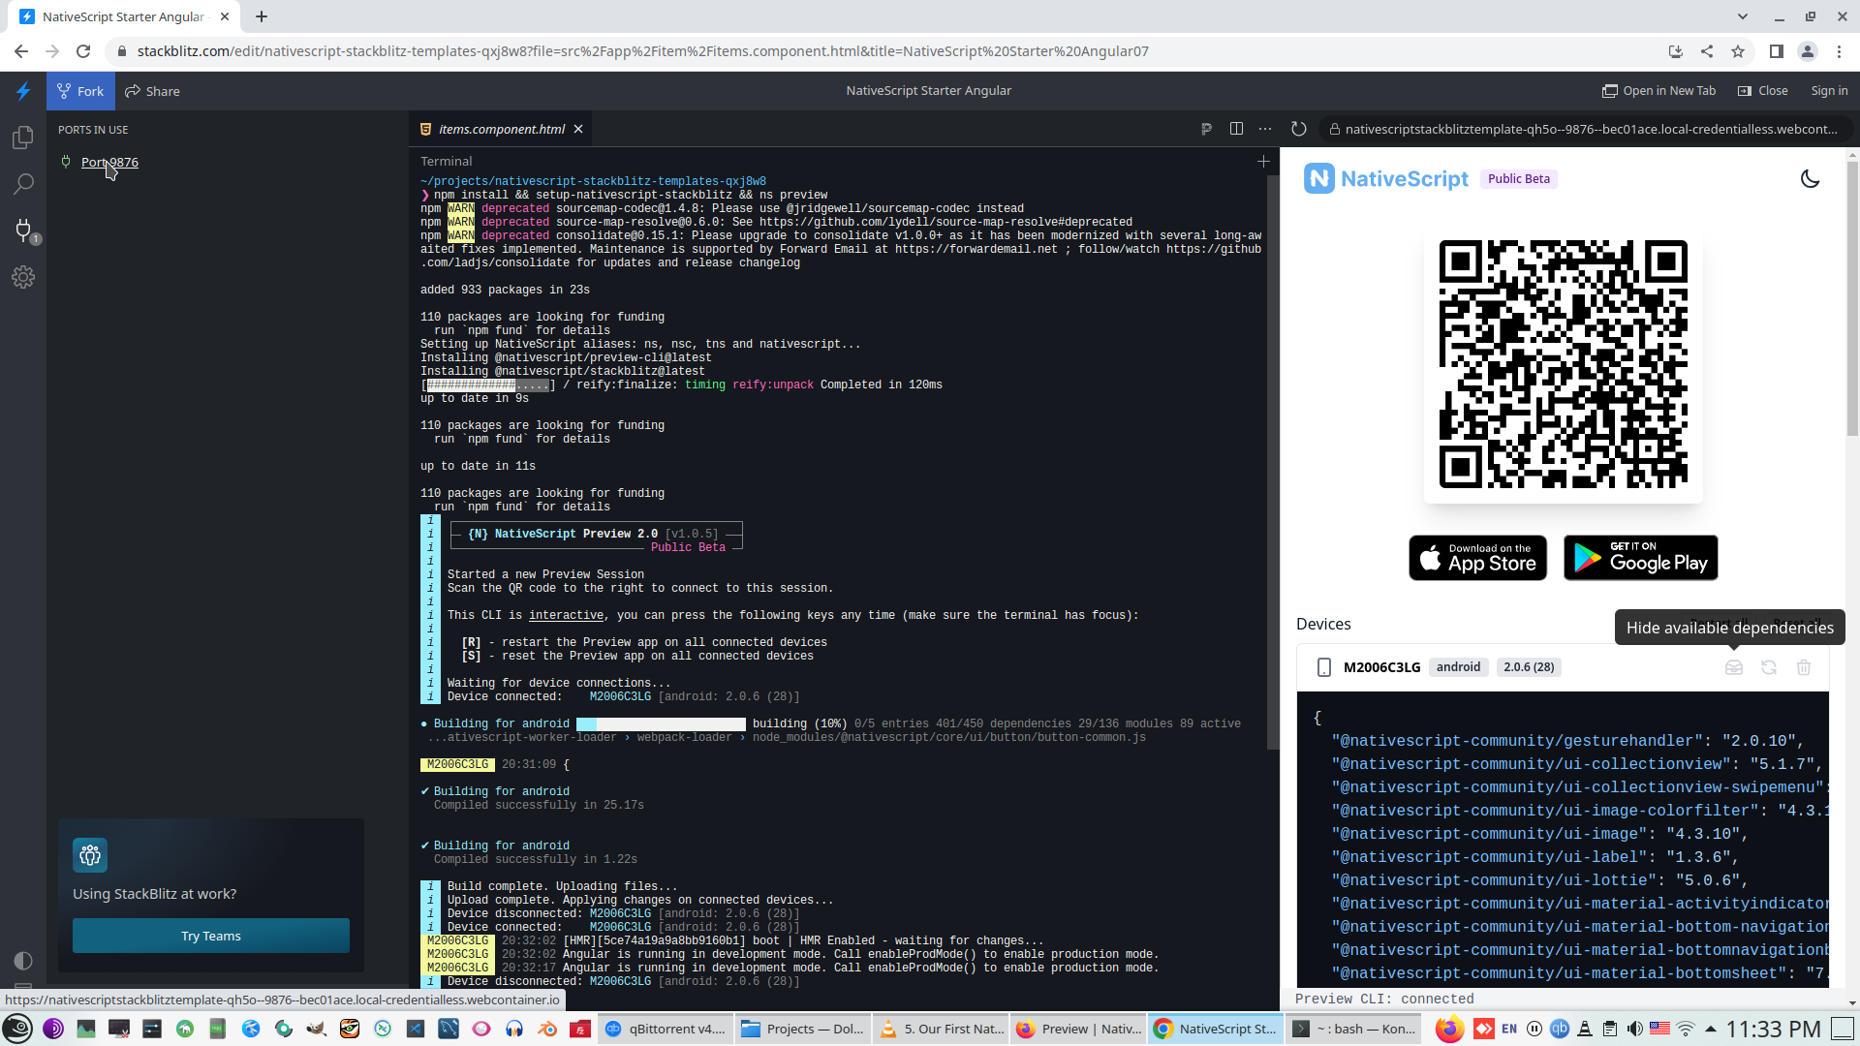Open Chrome tab search dropdown arrow

pyautogui.click(x=1742, y=16)
